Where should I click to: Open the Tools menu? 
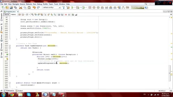click(56, 4)
